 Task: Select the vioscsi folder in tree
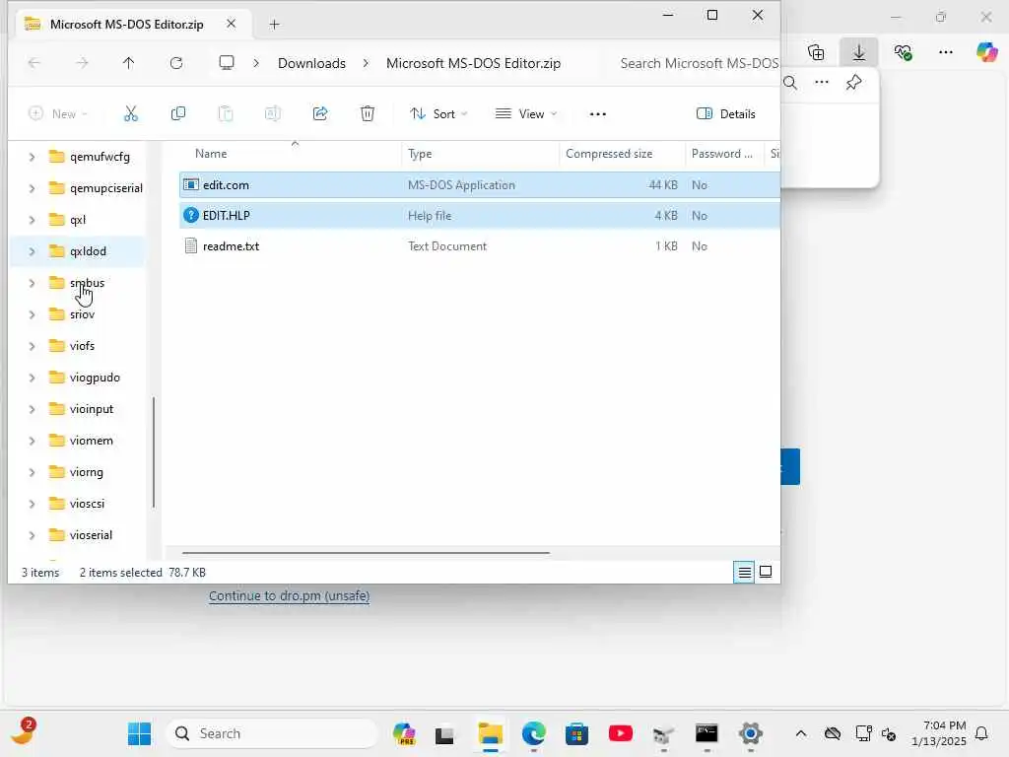point(87,504)
